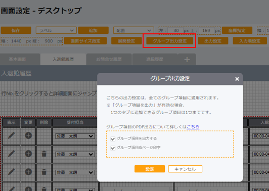Confirm with the orange 設定 button
The image size is (269, 191).
point(150,169)
